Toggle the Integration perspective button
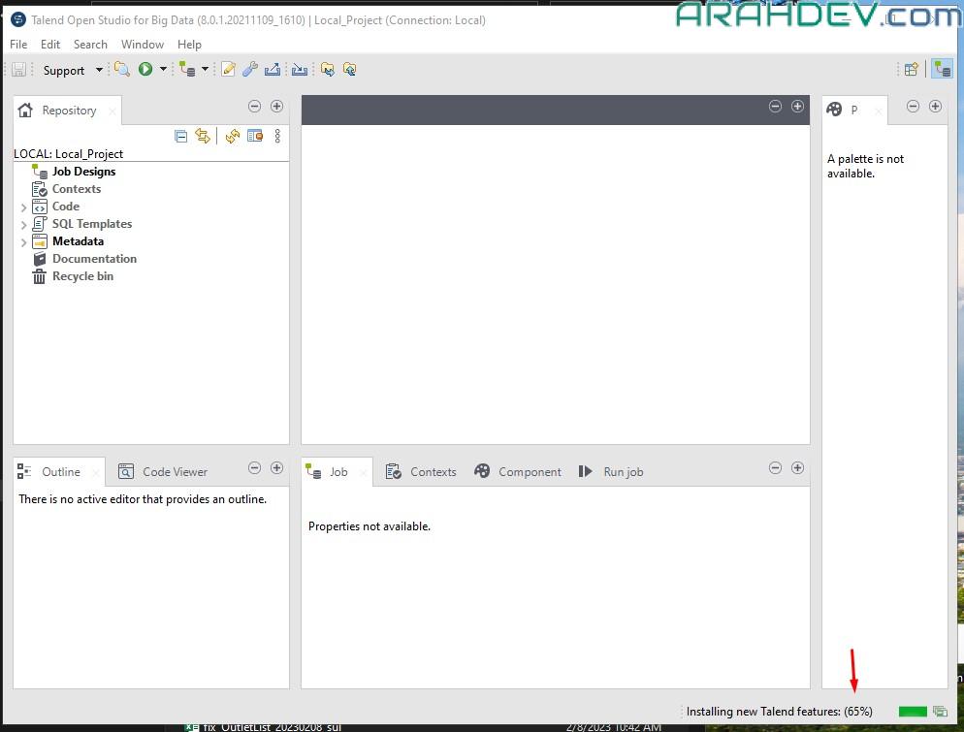Viewport: 964px width, 732px height. pos(941,69)
